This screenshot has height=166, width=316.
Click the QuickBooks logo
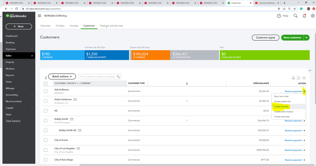tap(16, 16)
